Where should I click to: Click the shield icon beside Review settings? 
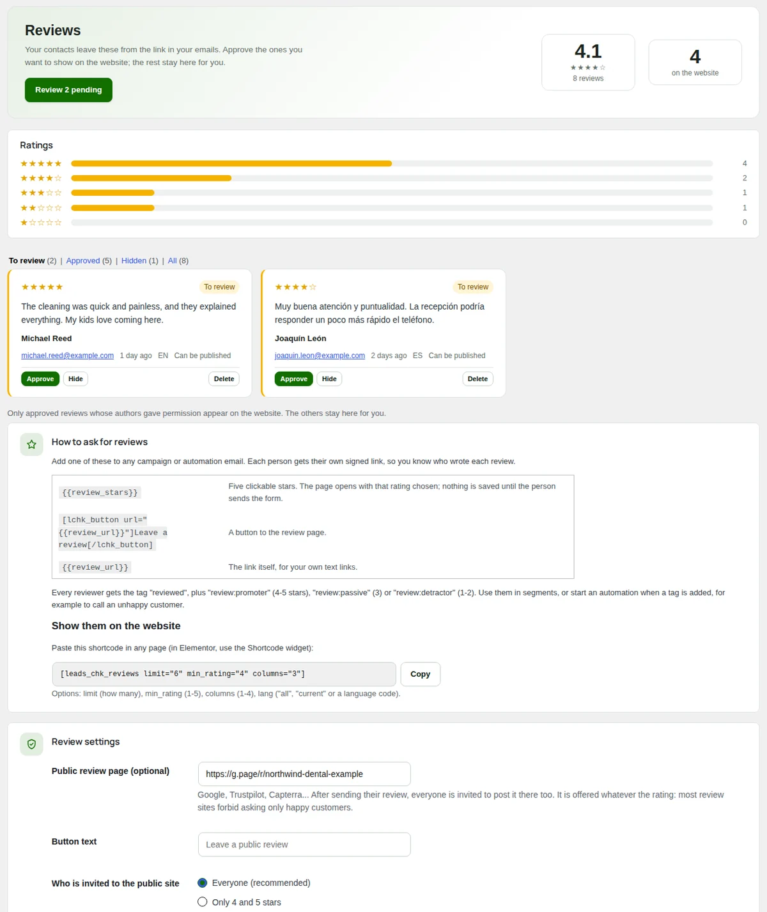[31, 744]
